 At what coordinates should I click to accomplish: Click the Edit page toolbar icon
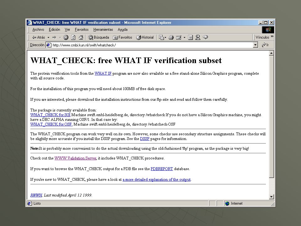[178, 37]
